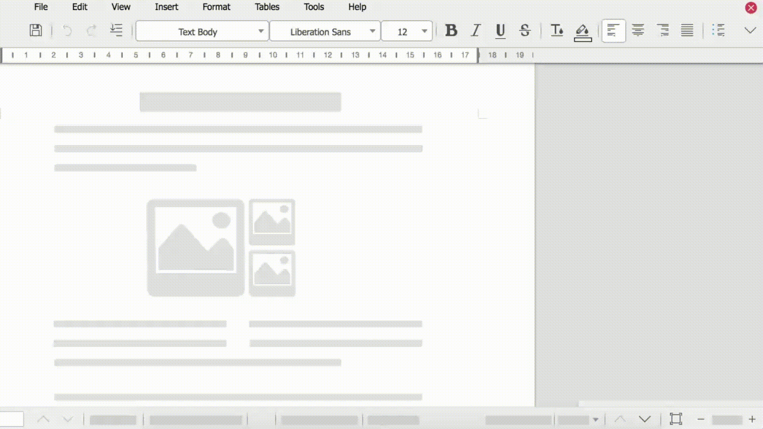
Task: Toggle Bold formatting
Action: click(x=451, y=31)
